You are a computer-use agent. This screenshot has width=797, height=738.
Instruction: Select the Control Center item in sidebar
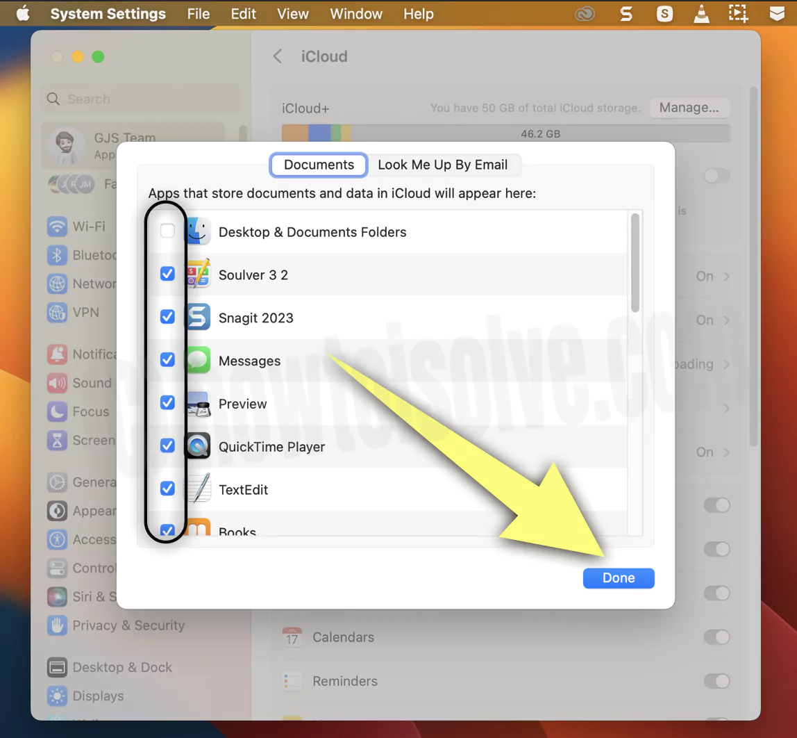click(82, 568)
